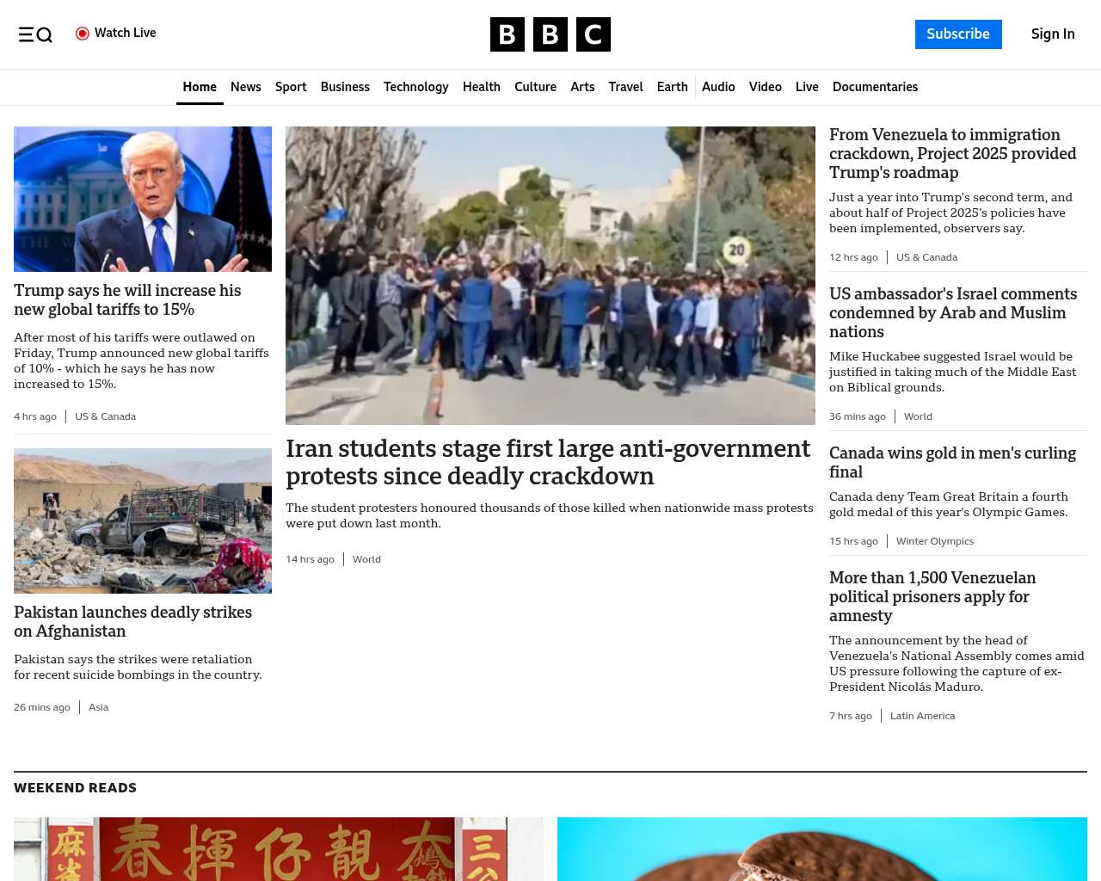This screenshot has height=881, width=1101.
Task: Open Project 2025 Trump roadmap article
Action: tap(952, 153)
